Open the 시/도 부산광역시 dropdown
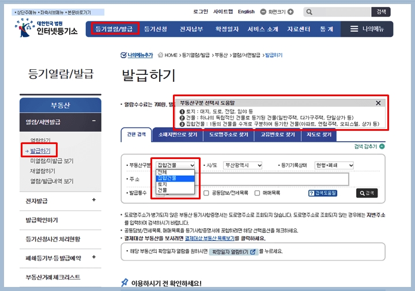Viewport: 415px width, 291px height. click(243, 165)
